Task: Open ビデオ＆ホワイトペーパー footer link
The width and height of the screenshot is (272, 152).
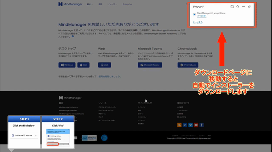Action: point(107,107)
